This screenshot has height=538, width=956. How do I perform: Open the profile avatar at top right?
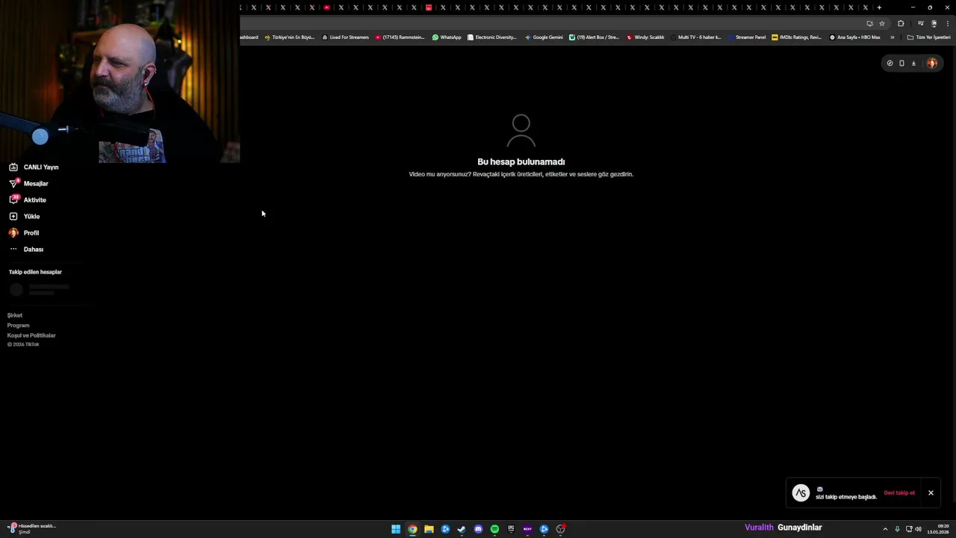pos(932,64)
